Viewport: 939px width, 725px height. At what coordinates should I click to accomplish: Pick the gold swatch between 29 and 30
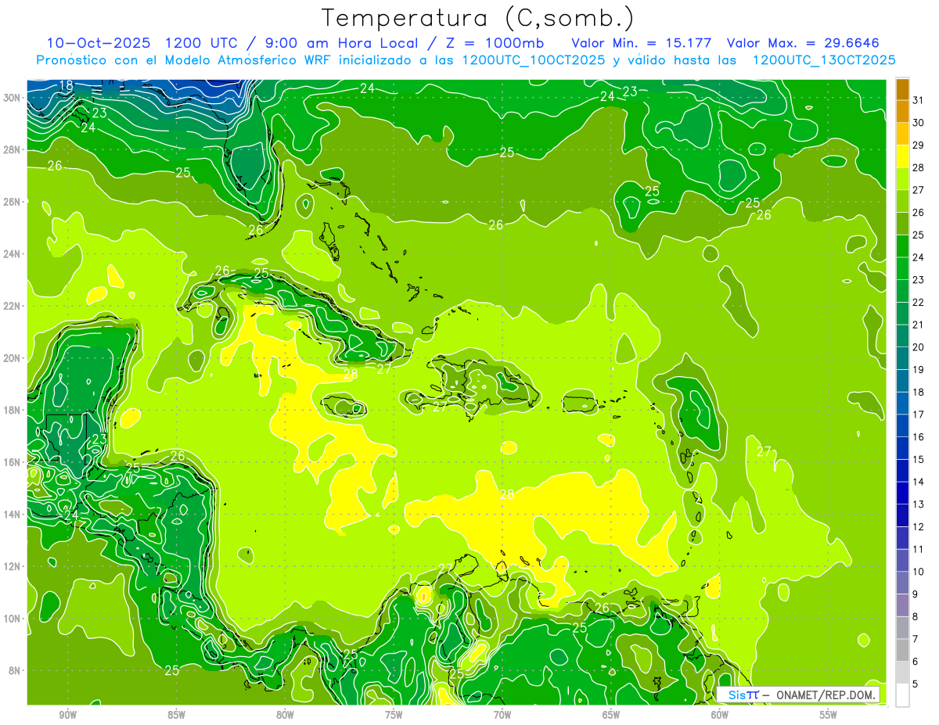coord(902,134)
